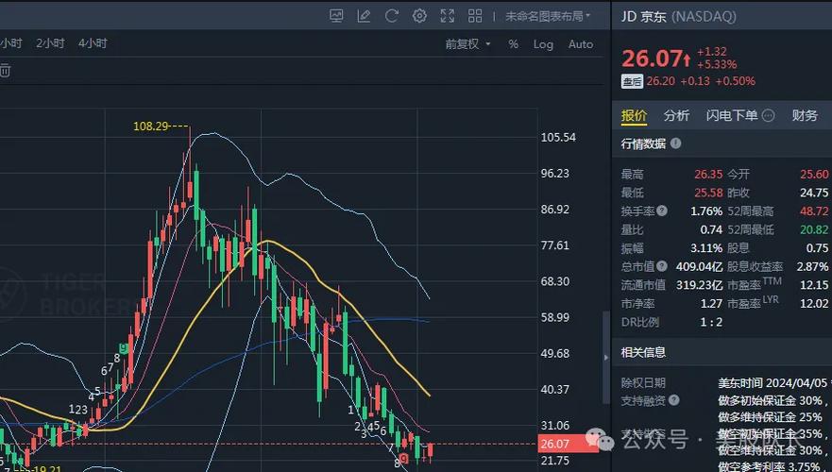Toggle percentage scale % button
832x472 pixels.
click(513, 44)
